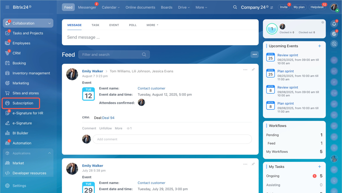Click the Market icon in Applications
Image resolution: width=342 pixels, height=193 pixels.
click(x=7, y=163)
